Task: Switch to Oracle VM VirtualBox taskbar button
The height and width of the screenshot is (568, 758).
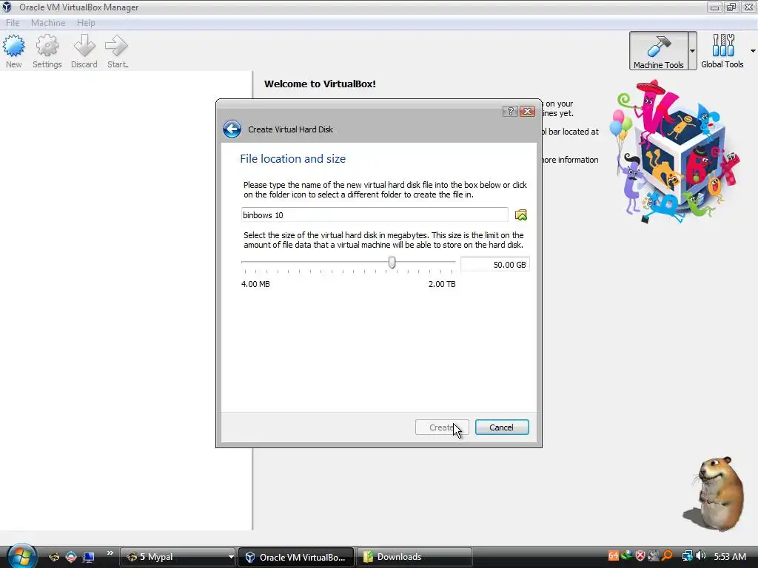Action: (296, 557)
